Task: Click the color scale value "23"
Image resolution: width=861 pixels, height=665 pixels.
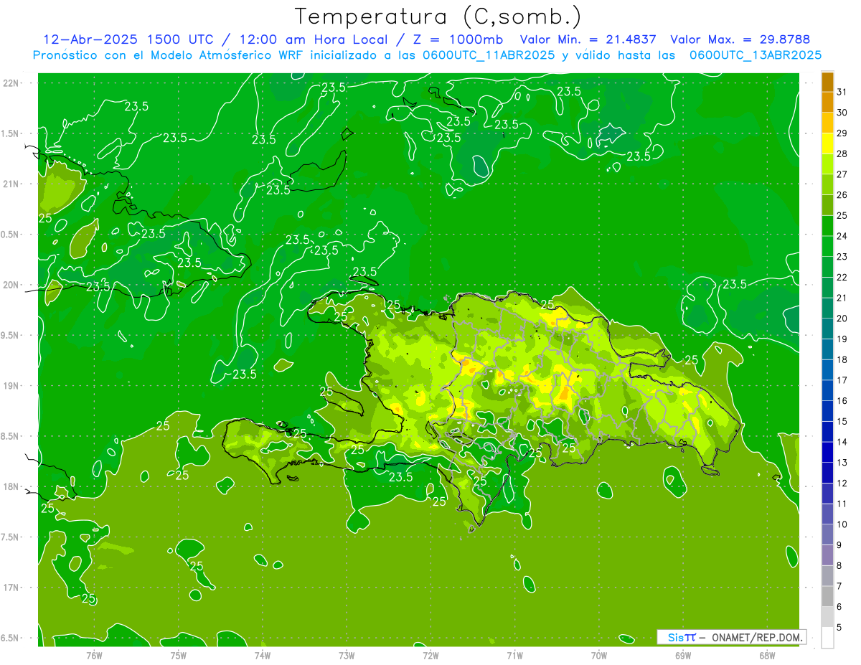Action: 842,257
